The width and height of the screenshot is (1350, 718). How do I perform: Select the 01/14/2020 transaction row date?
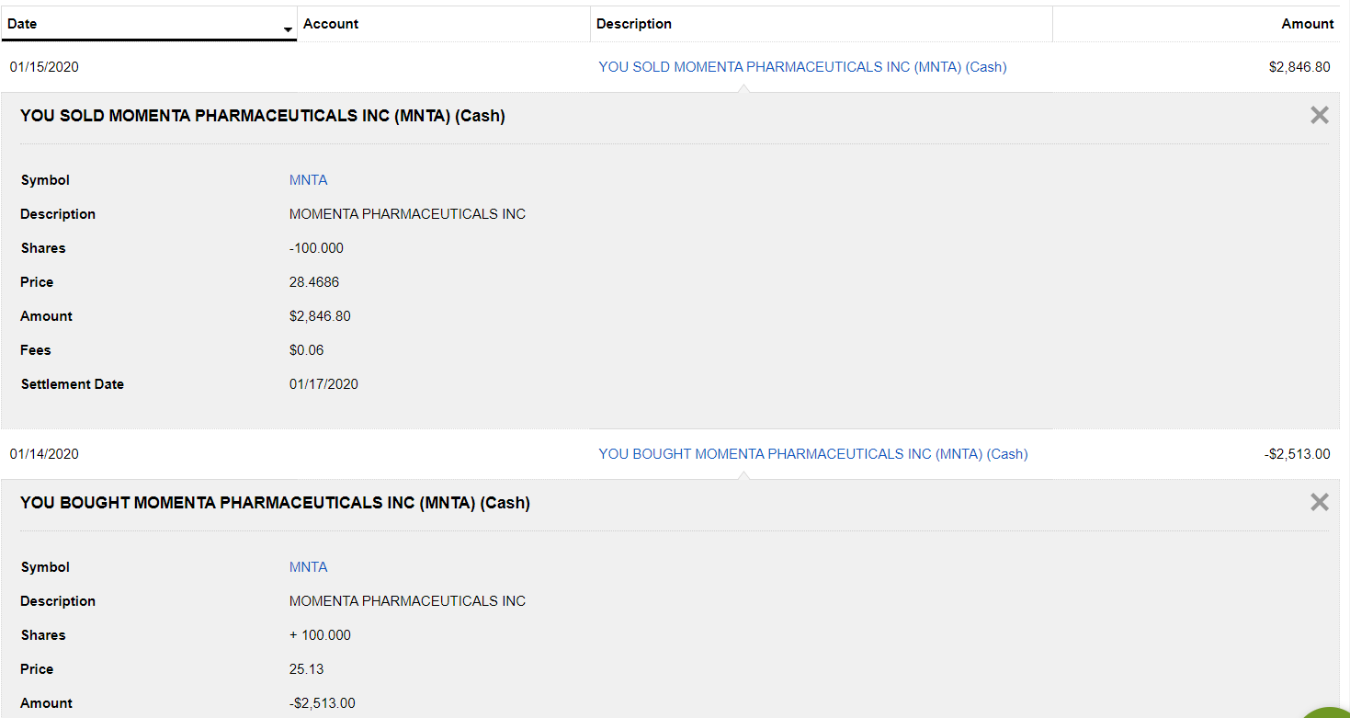coord(44,454)
